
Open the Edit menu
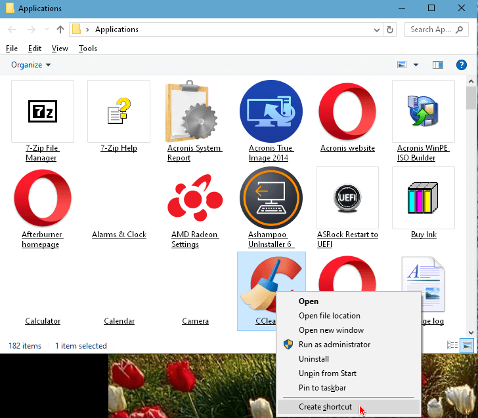(x=35, y=48)
